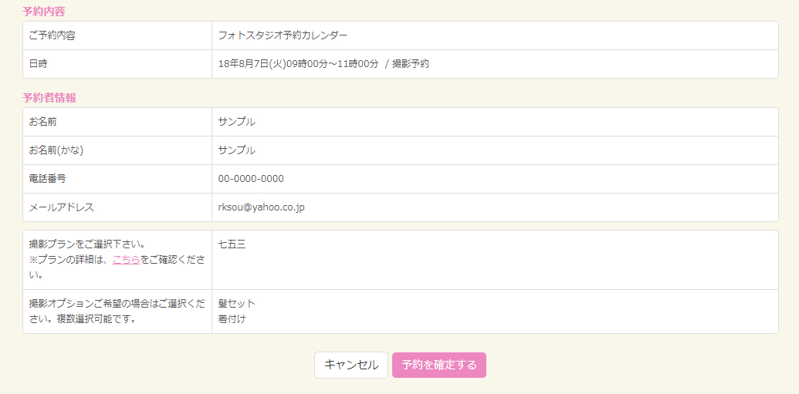Click the 18年8月7日 reservation date and time
The height and width of the screenshot is (394, 799).
(323, 64)
